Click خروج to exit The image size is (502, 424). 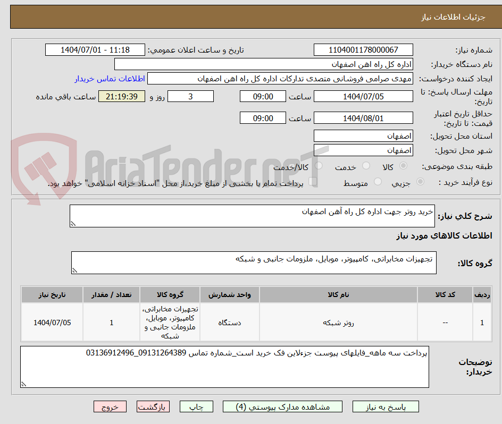pos(110,406)
